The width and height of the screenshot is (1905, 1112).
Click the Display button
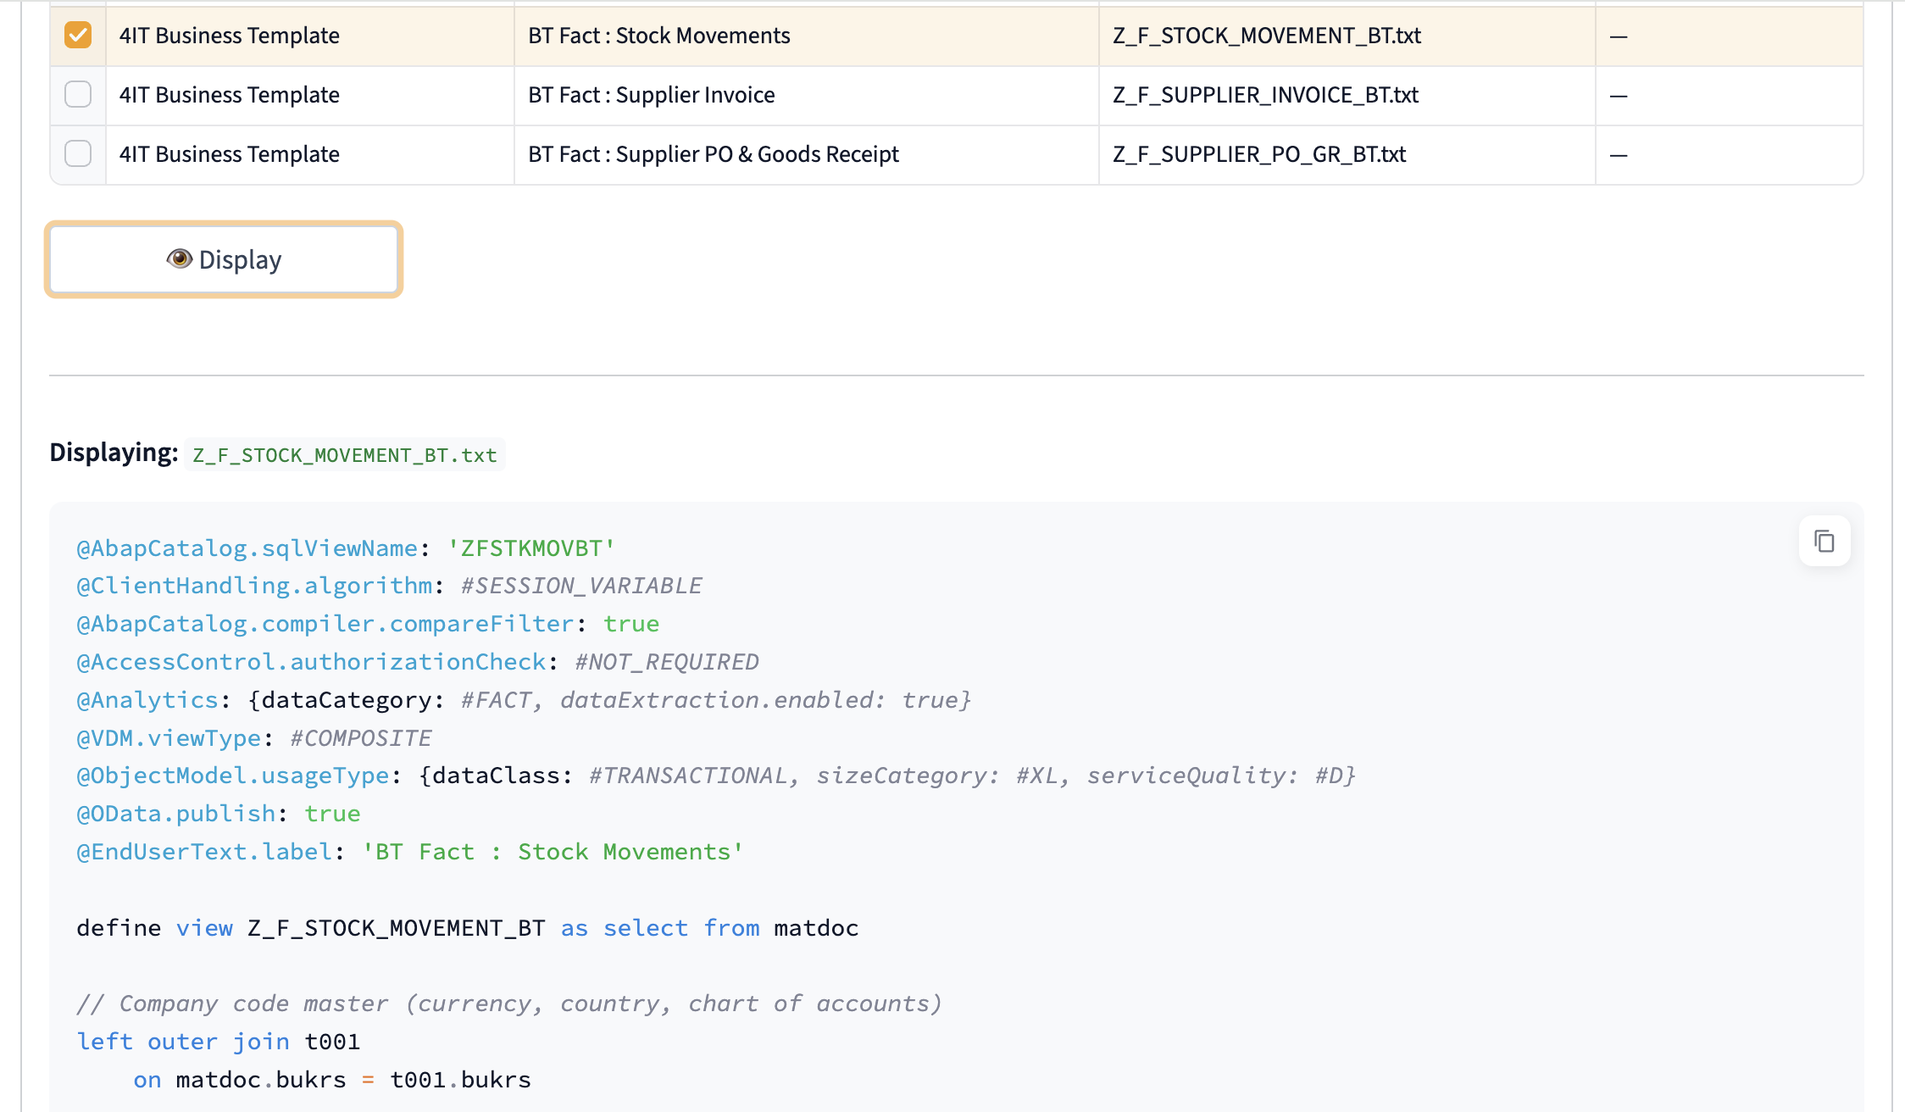coord(224,259)
